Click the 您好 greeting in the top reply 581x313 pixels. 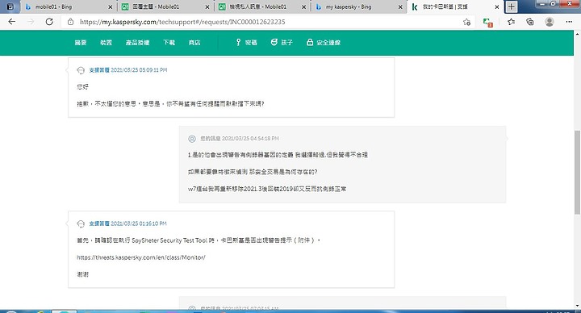click(x=82, y=86)
